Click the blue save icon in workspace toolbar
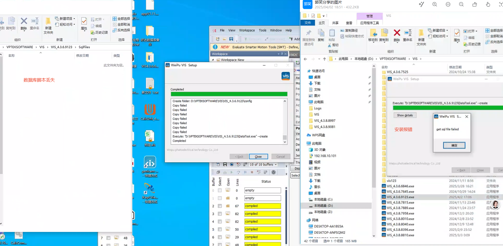503x246 pixels. click(231, 39)
